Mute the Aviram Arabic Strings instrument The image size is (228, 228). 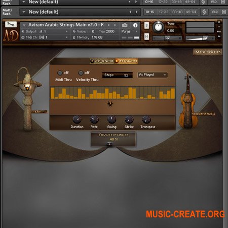coord(146,36)
